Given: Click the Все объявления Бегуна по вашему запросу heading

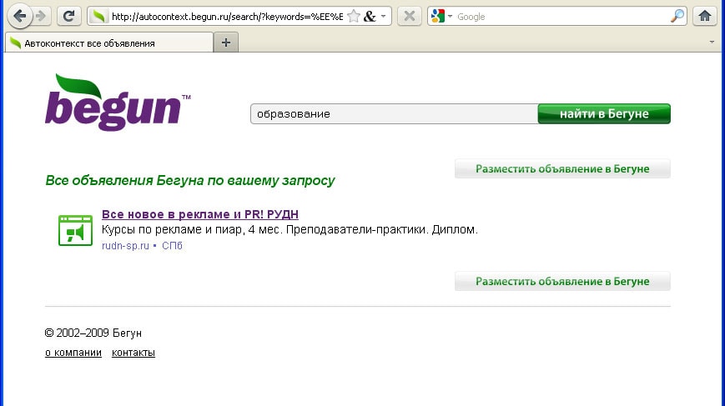Looking at the screenshot, I should 190,180.
